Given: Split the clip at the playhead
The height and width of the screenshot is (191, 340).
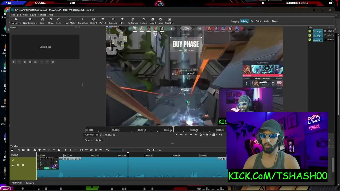Looking at the screenshot, I should coord(59,150).
